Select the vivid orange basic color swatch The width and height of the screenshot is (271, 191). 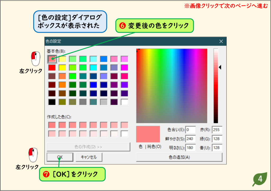[x=62, y=85]
